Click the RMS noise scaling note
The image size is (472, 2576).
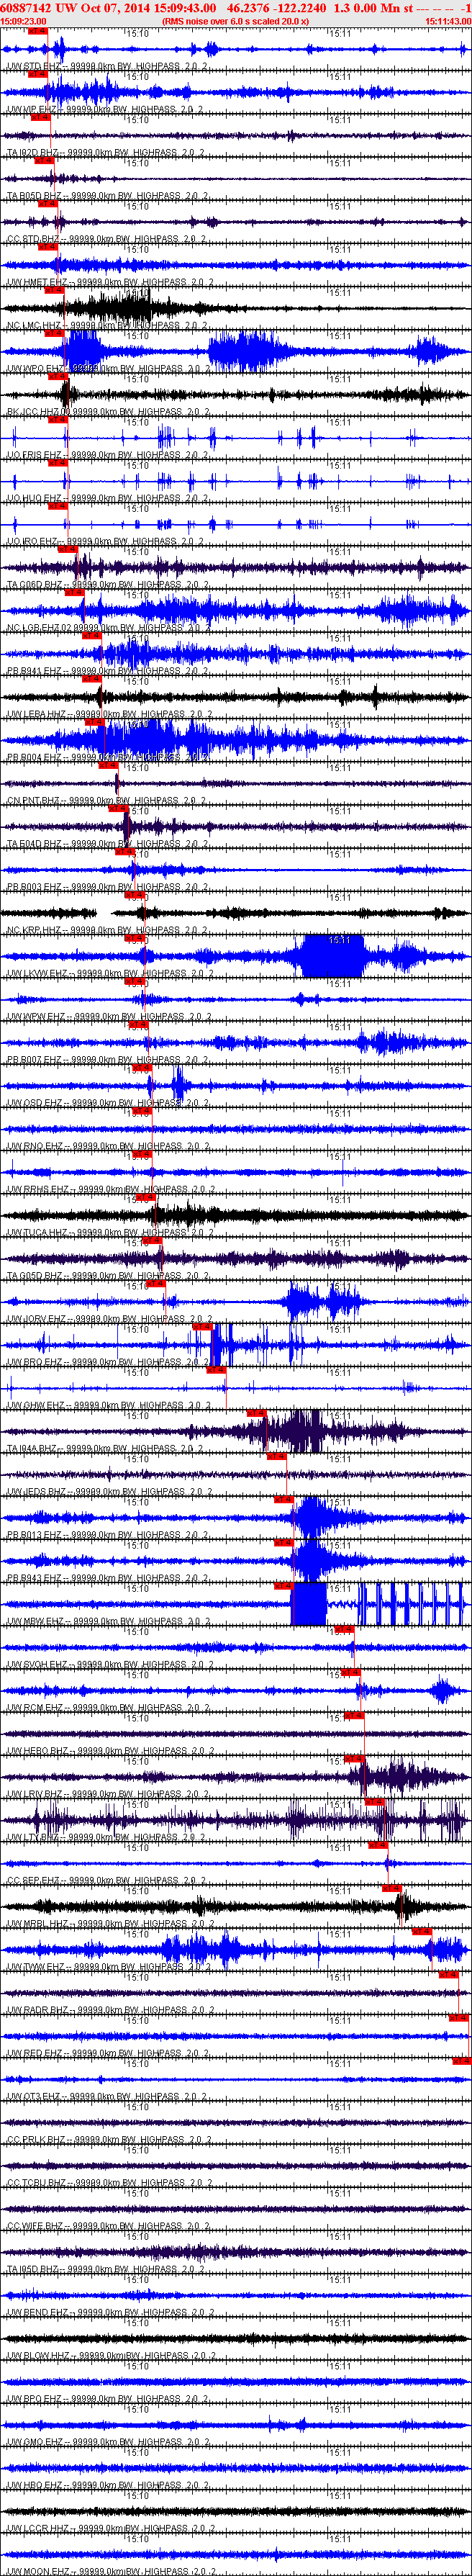[235, 21]
